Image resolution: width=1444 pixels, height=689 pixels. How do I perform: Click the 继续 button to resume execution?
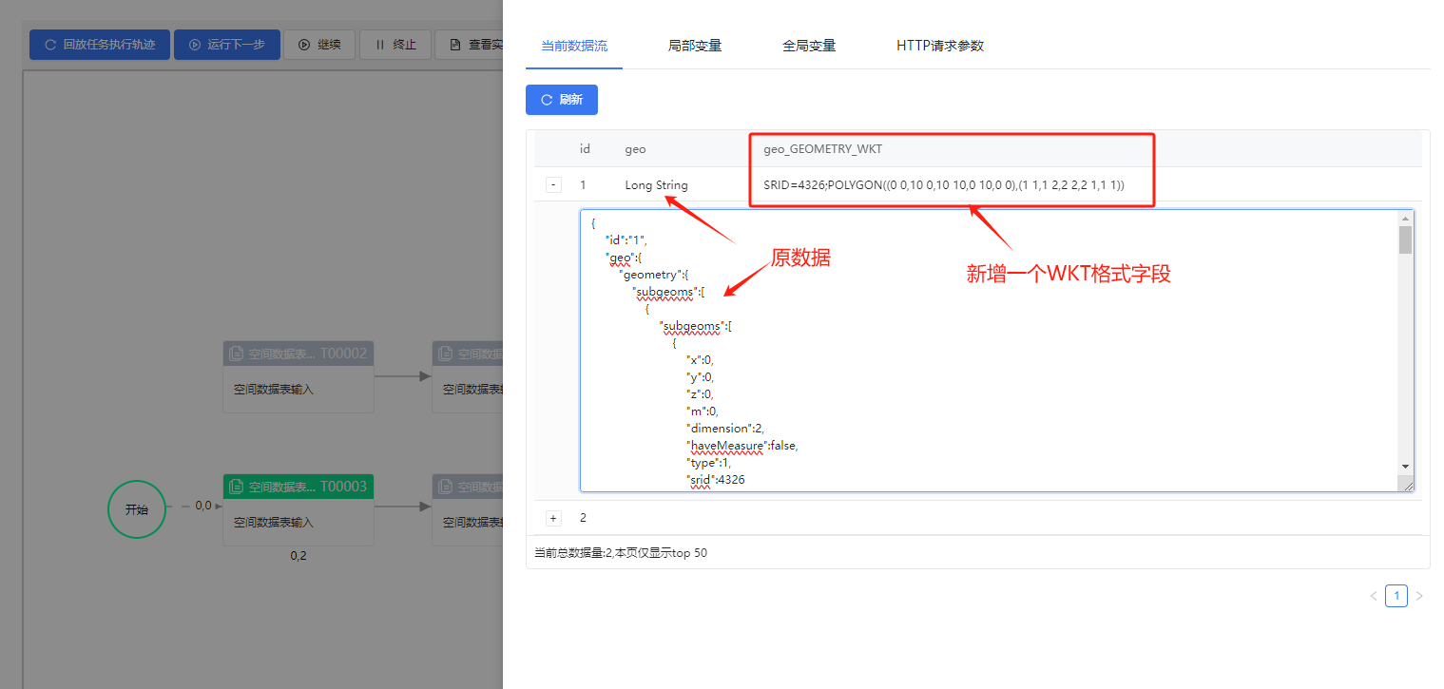319,44
